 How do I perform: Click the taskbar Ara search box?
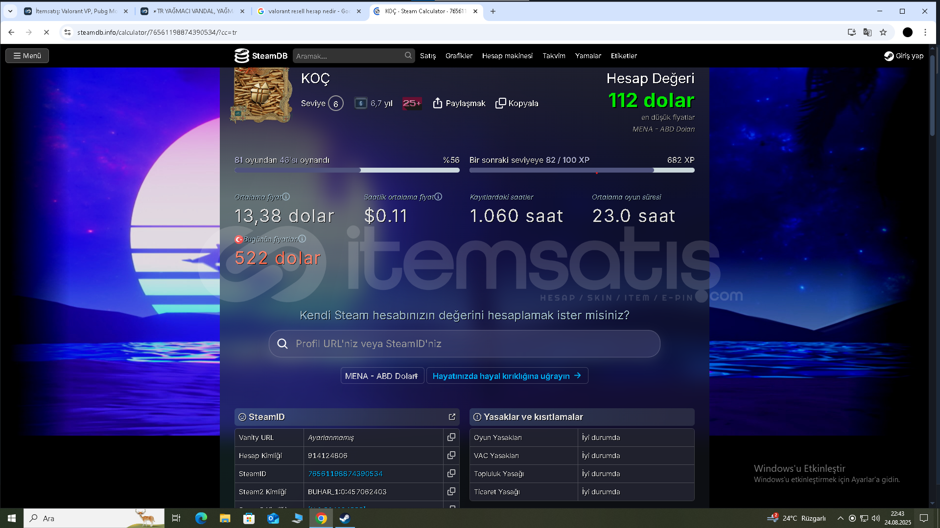[94, 518]
